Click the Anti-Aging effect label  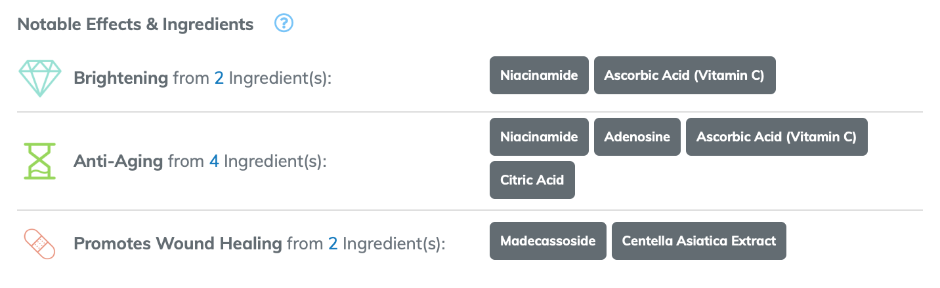(118, 161)
